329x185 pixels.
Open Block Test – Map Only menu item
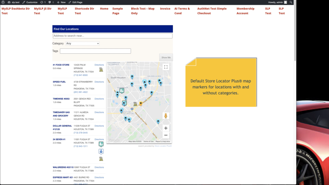(143, 11)
